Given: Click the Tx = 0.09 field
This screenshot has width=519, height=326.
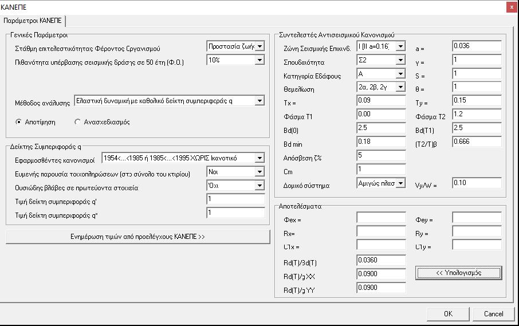Looking at the screenshot, I should click(381, 101).
